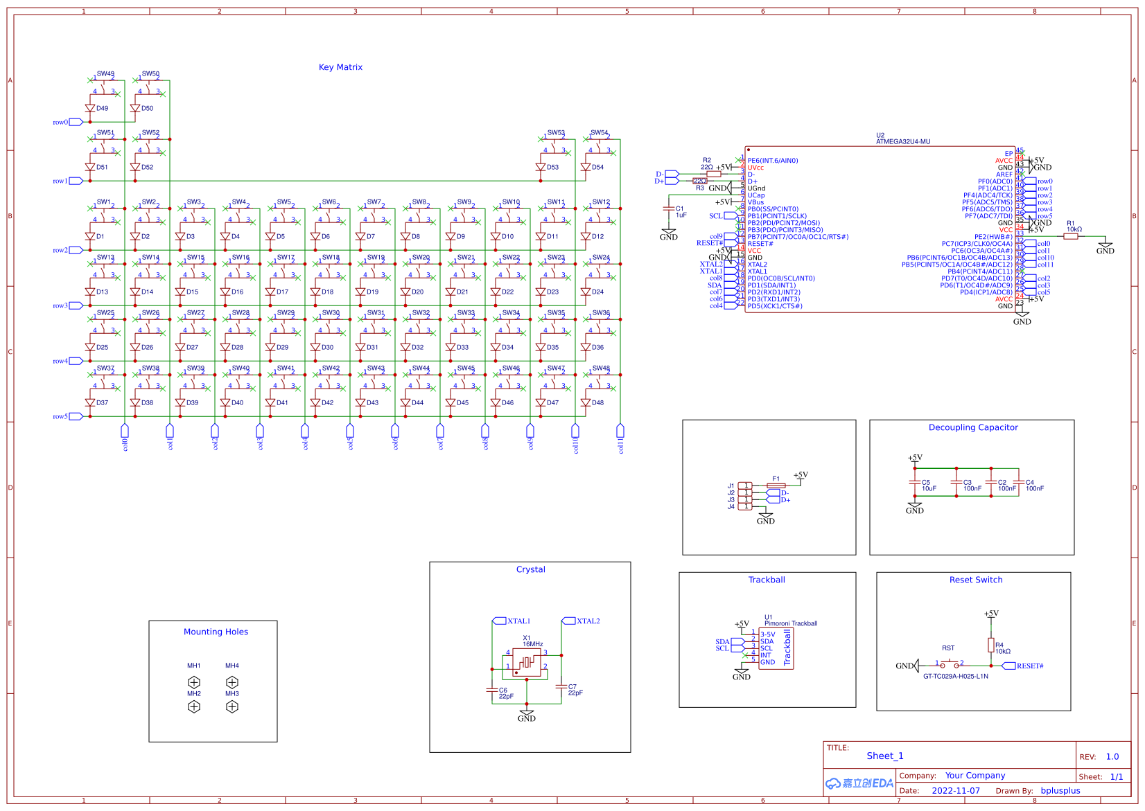The height and width of the screenshot is (811, 1145).
Task: Select the Sheet_1 title text
Action: point(885,756)
